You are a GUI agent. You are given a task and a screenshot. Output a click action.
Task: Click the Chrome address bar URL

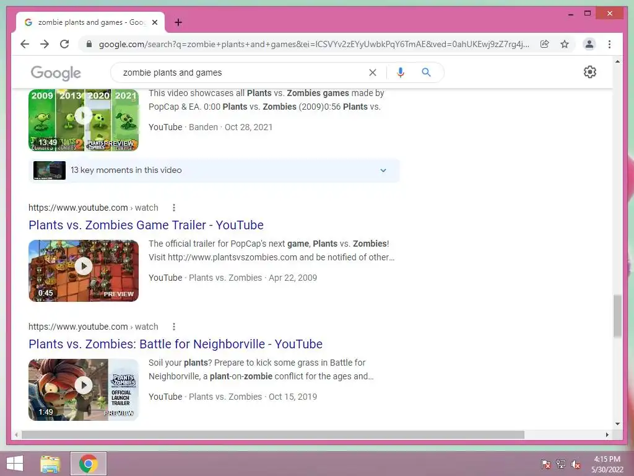[x=314, y=44]
